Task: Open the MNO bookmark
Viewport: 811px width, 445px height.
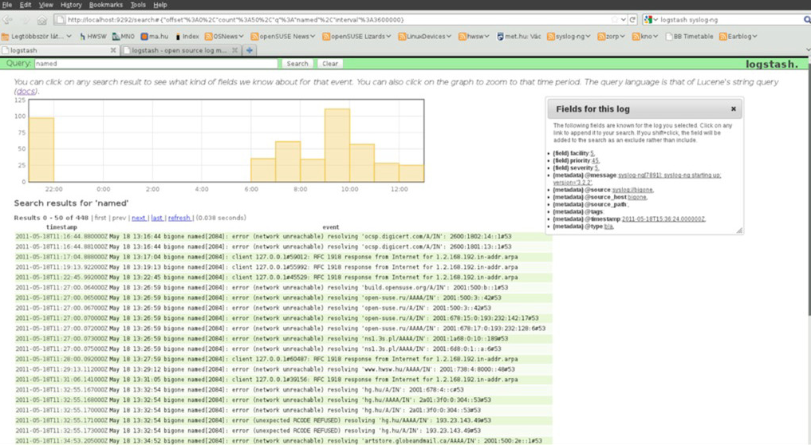Action: [124, 36]
